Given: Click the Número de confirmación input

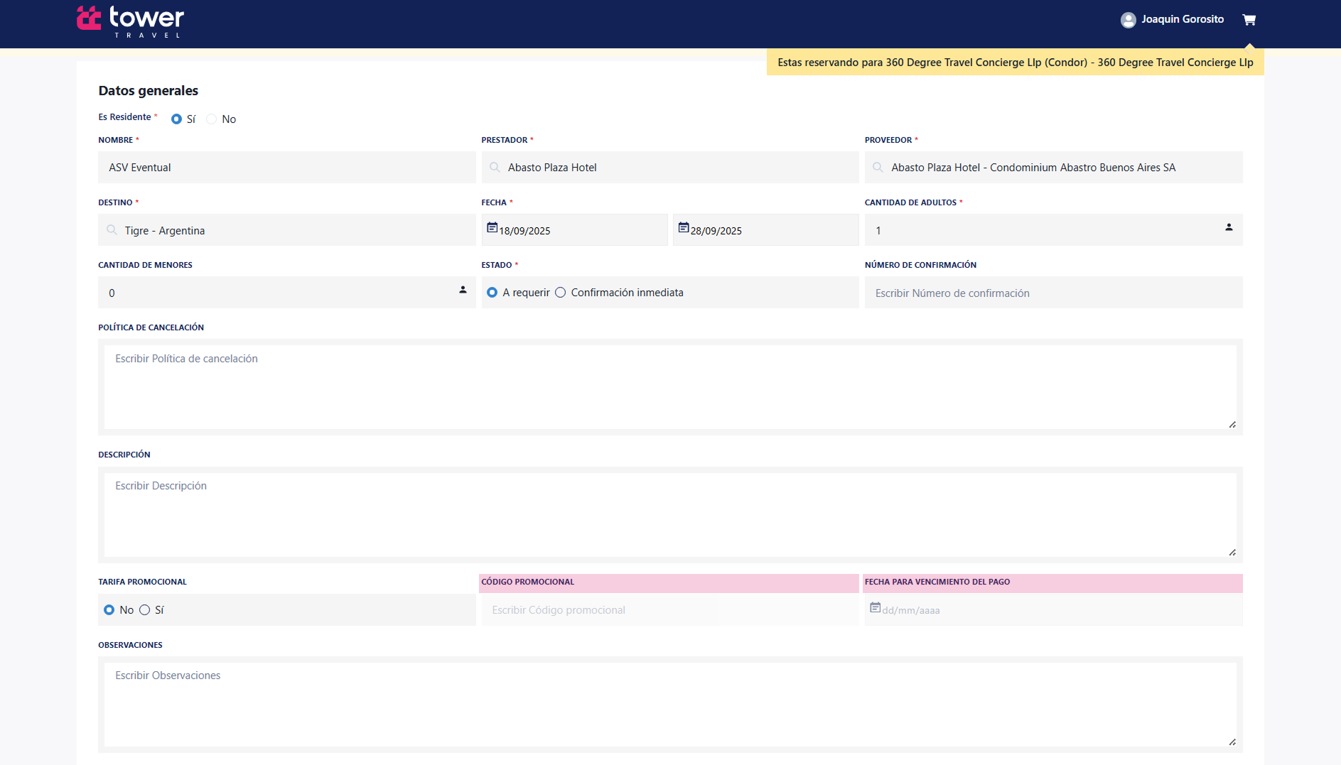Looking at the screenshot, I should tap(1053, 293).
